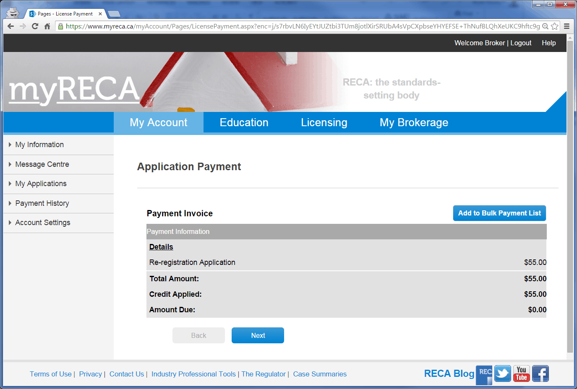Open My Information in the sidebar

pos(39,145)
